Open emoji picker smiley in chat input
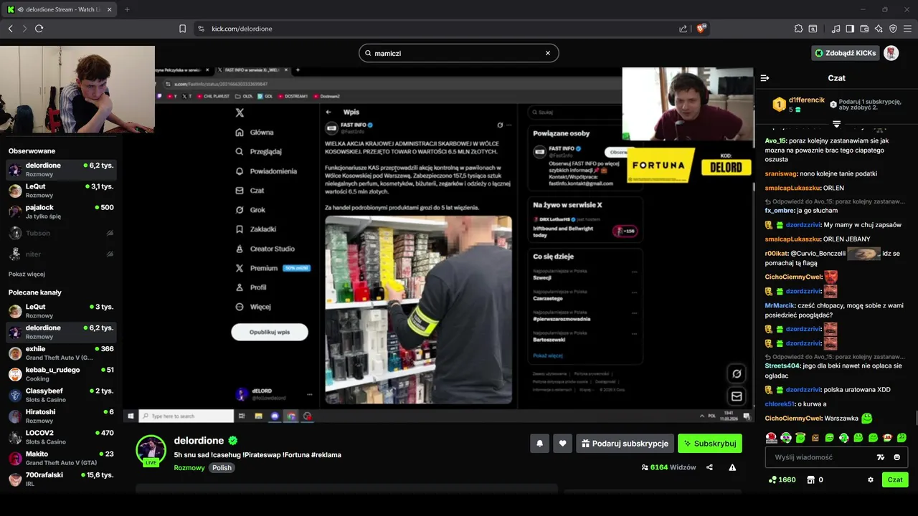Image resolution: width=918 pixels, height=516 pixels. point(897,457)
